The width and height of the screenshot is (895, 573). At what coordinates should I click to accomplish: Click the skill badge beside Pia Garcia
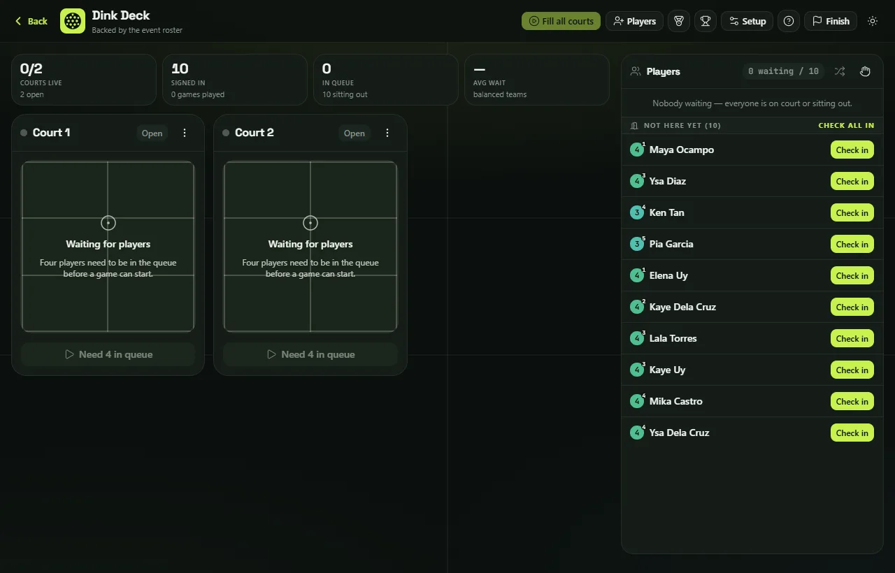(637, 244)
